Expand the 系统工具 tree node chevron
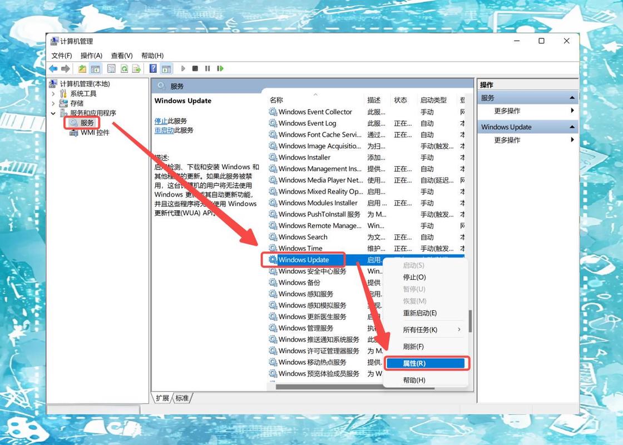The image size is (623, 445). tap(53, 94)
